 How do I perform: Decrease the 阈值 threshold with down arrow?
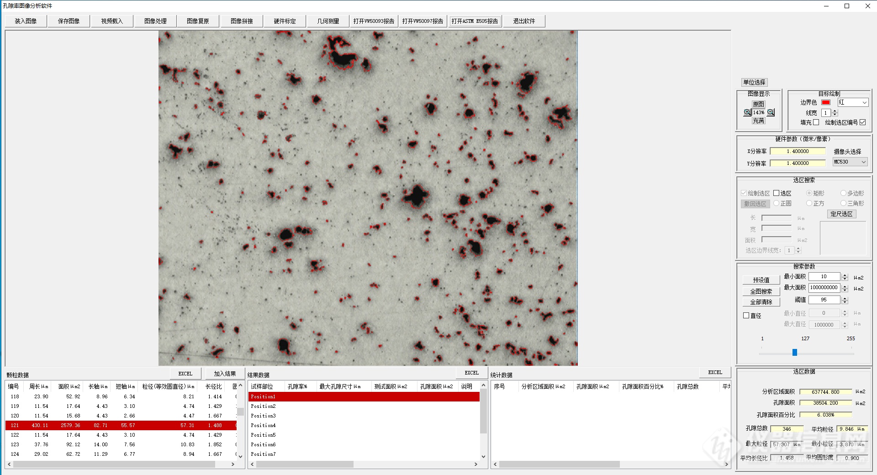(x=845, y=302)
